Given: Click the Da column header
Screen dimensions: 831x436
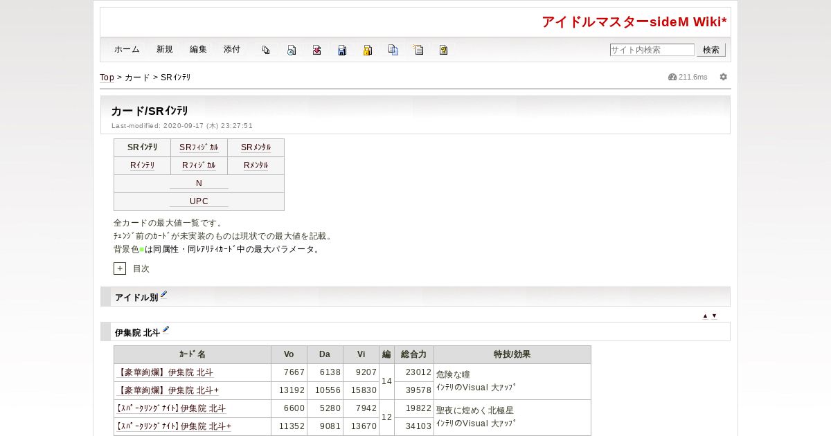Looking at the screenshot, I should [x=325, y=354].
